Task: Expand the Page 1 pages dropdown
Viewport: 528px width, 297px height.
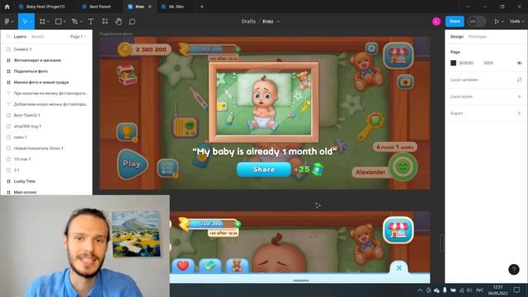Action: [x=78, y=36]
